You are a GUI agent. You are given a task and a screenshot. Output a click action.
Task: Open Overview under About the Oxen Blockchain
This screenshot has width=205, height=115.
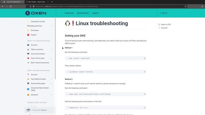[34, 45]
